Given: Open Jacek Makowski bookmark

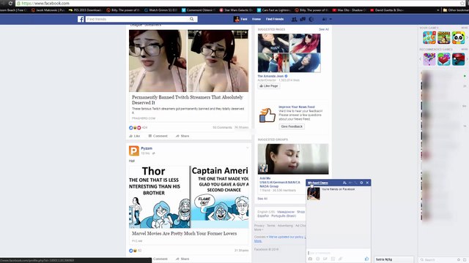Looking at the screenshot, I should coord(48,10).
